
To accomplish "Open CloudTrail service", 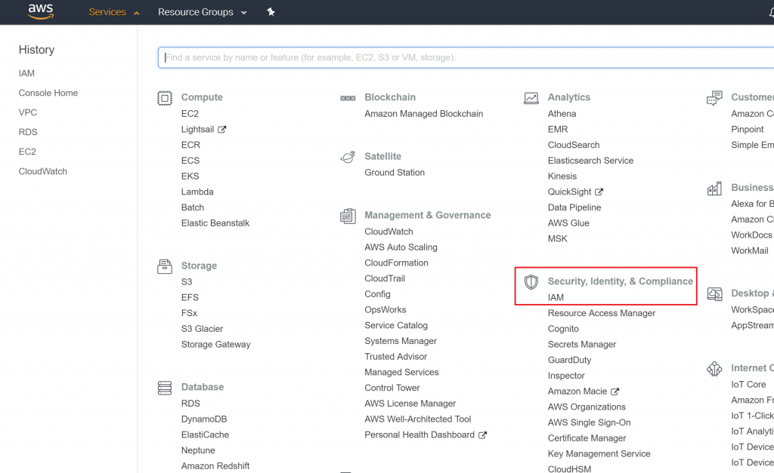I will click(385, 278).
